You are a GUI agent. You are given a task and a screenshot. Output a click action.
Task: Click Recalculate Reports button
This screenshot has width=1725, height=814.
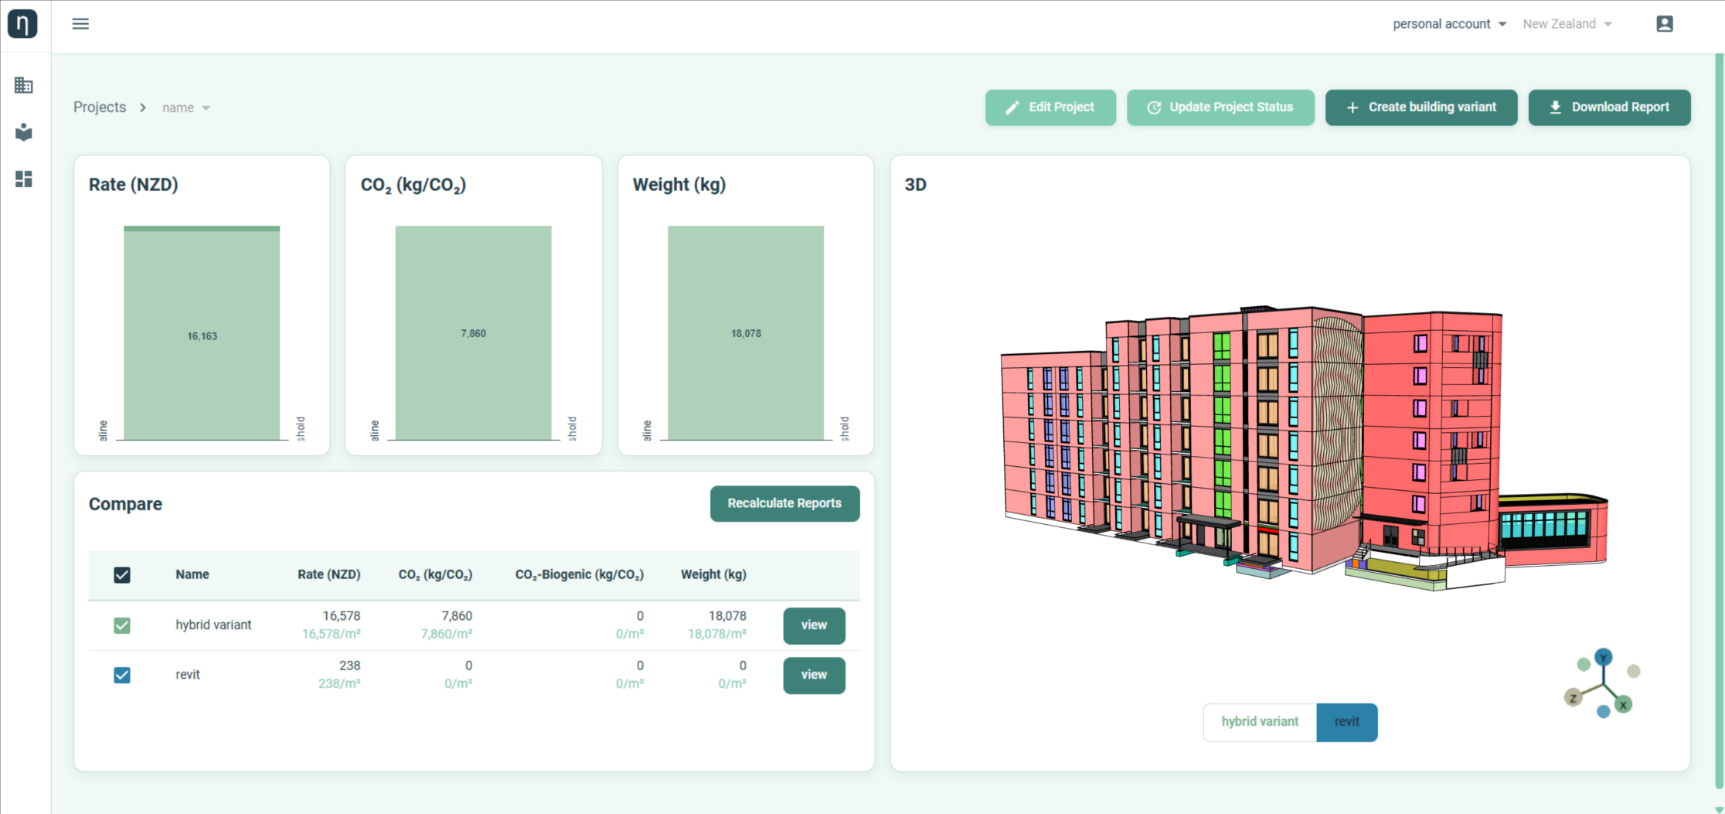pyautogui.click(x=784, y=504)
